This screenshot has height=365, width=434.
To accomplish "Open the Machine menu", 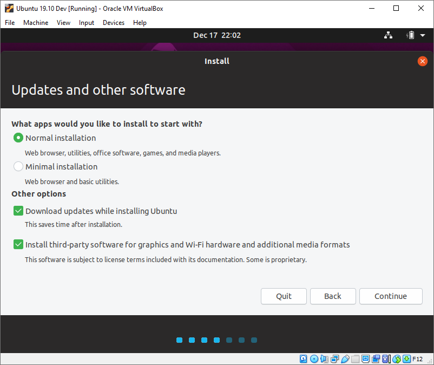I will coord(36,23).
